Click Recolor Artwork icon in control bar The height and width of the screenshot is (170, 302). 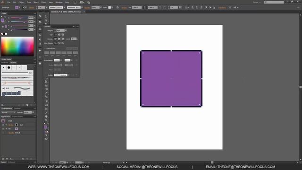(x=117, y=8)
